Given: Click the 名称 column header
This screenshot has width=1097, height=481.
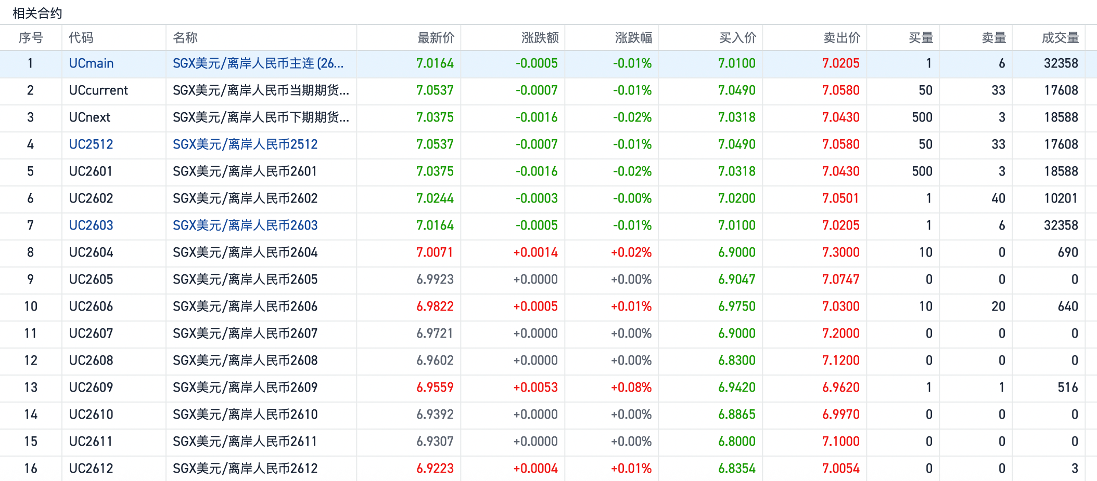Looking at the screenshot, I should click(x=185, y=38).
